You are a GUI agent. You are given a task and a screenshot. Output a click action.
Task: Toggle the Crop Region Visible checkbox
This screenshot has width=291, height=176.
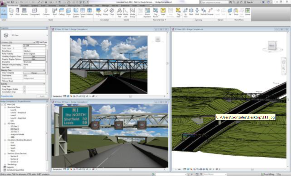coord(24,89)
